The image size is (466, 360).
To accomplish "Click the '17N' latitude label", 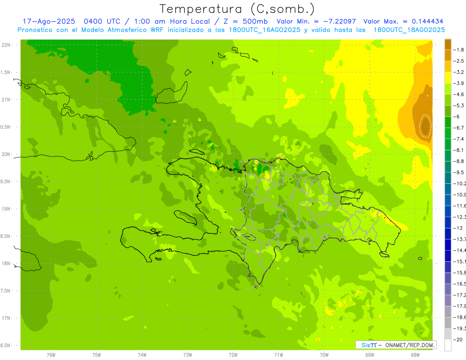I will coord(6,318).
